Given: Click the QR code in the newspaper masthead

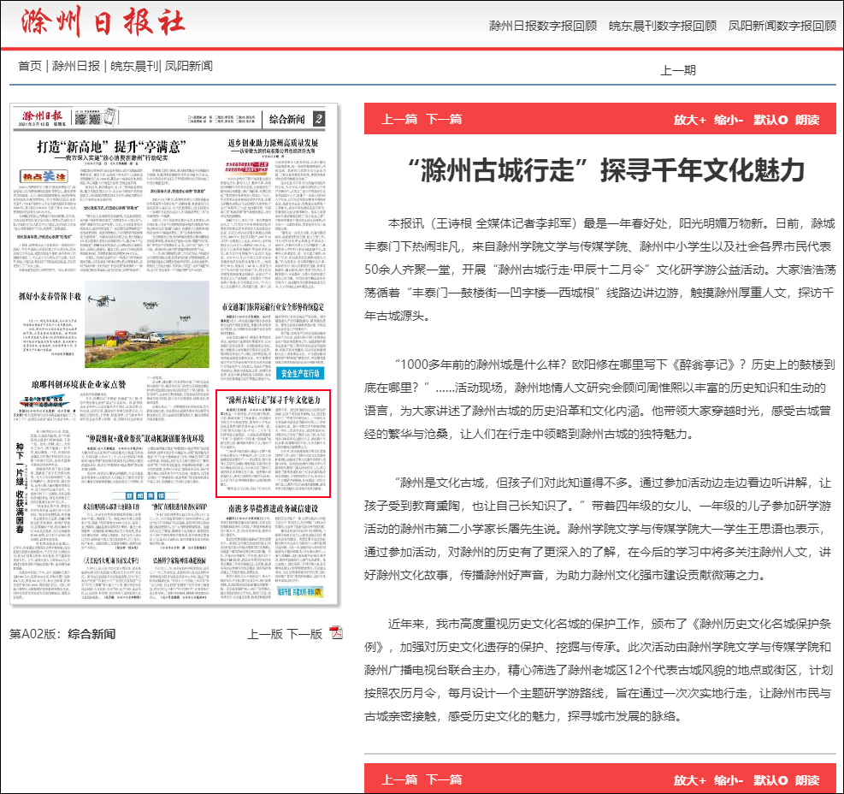Looking at the screenshot, I should [88, 118].
